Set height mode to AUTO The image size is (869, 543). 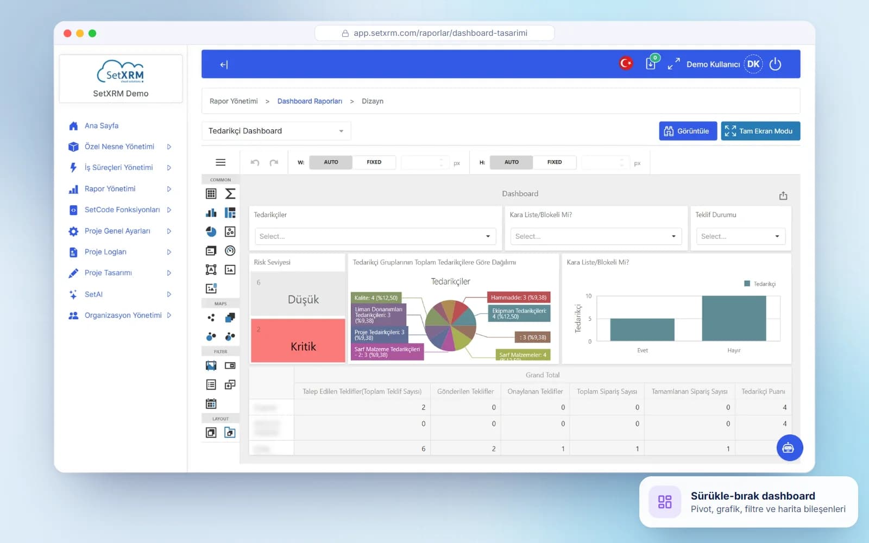512,162
